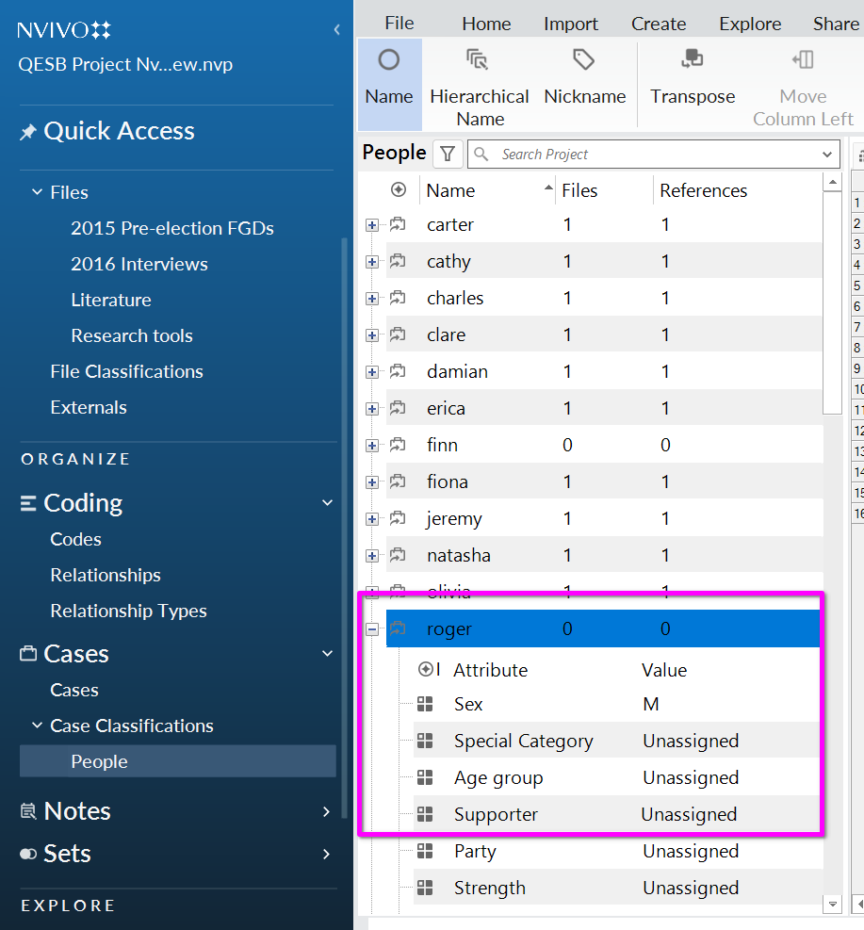Expand the Notes section in sidebar
Screen dimensions: 864x930
coord(326,811)
